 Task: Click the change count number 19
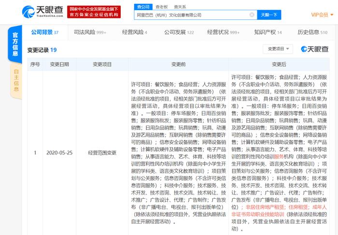click(54, 50)
